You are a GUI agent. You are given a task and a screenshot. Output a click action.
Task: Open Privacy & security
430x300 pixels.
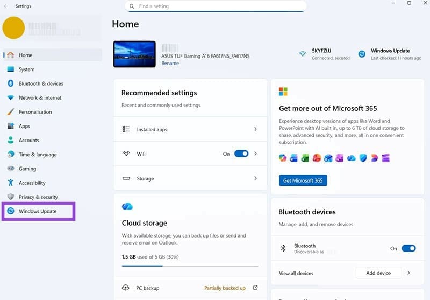53,197
